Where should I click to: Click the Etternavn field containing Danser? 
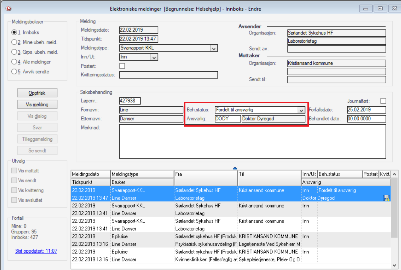[151, 119]
